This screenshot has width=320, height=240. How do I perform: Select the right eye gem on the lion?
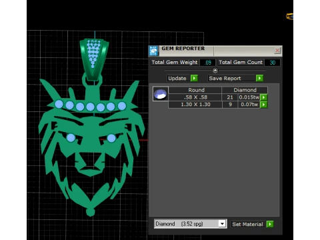pyautogui.click(x=111, y=138)
